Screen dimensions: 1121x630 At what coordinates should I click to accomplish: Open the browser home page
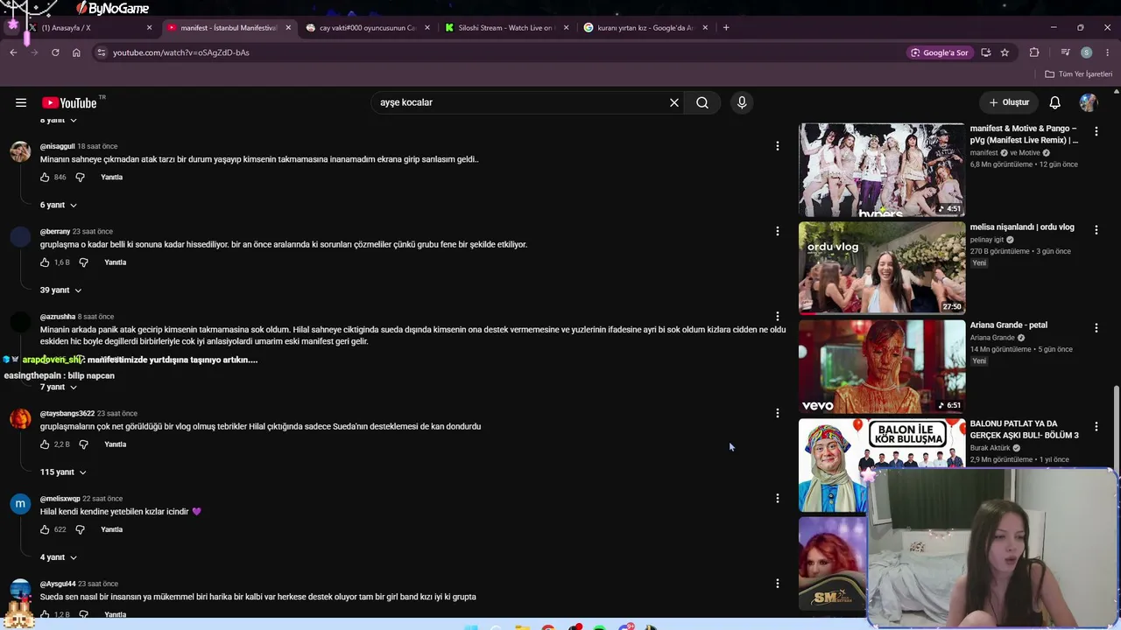(76, 52)
